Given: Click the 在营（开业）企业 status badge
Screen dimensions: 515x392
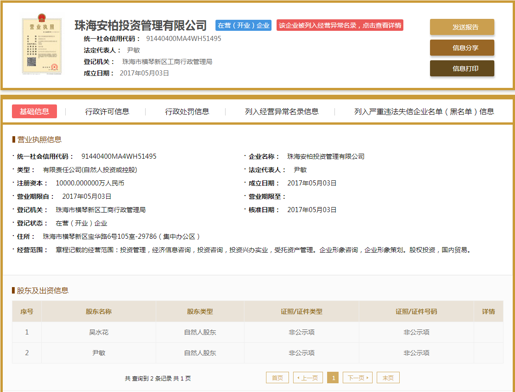Looking at the screenshot, I should (x=243, y=25).
